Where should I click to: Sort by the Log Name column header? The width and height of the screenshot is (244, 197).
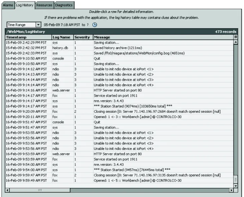click(63, 37)
